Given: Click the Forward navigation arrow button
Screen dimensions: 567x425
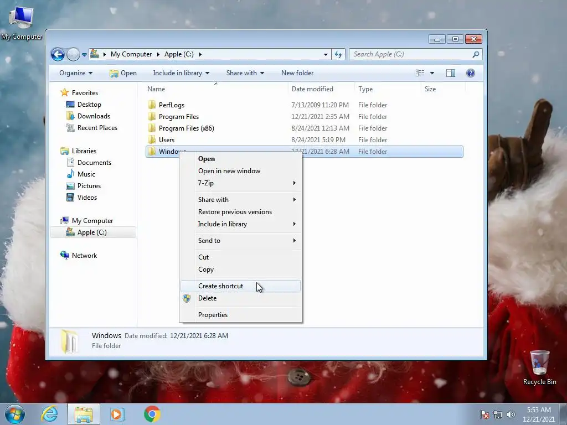Looking at the screenshot, I should tap(74, 55).
